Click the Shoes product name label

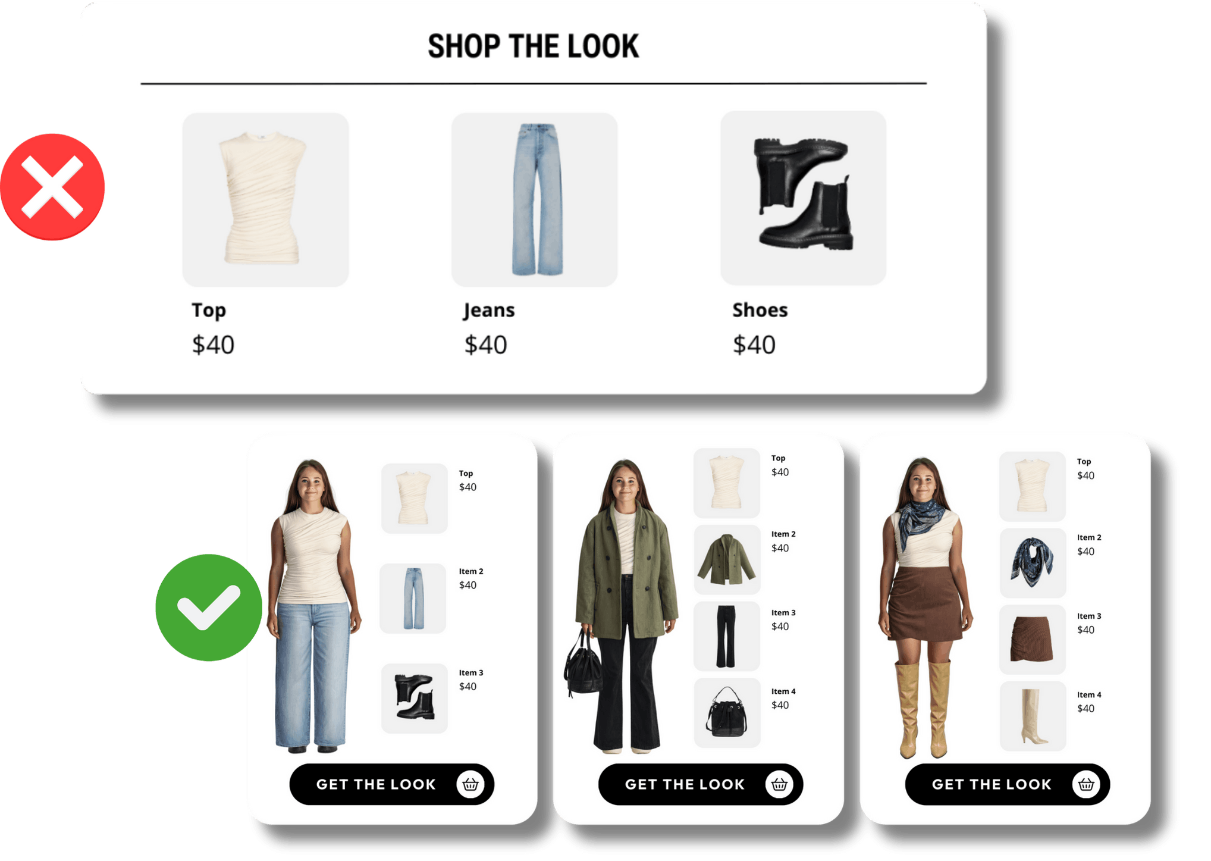760,310
